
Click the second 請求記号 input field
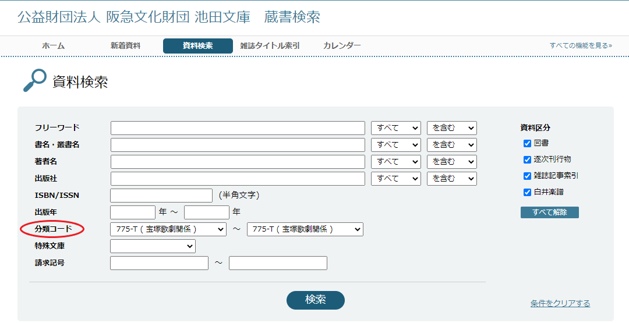pos(278,263)
